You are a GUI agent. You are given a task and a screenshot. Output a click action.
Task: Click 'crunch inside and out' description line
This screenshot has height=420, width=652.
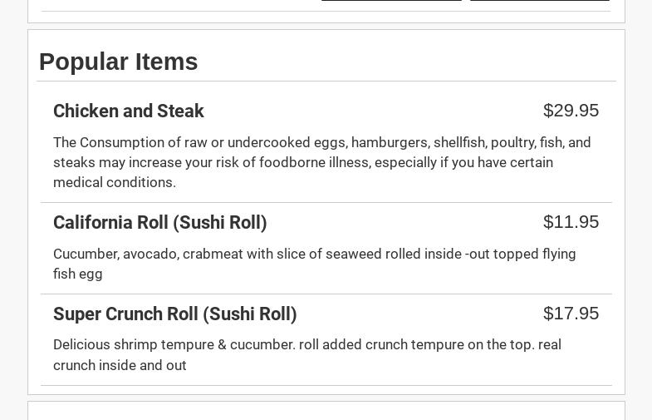click(x=120, y=365)
